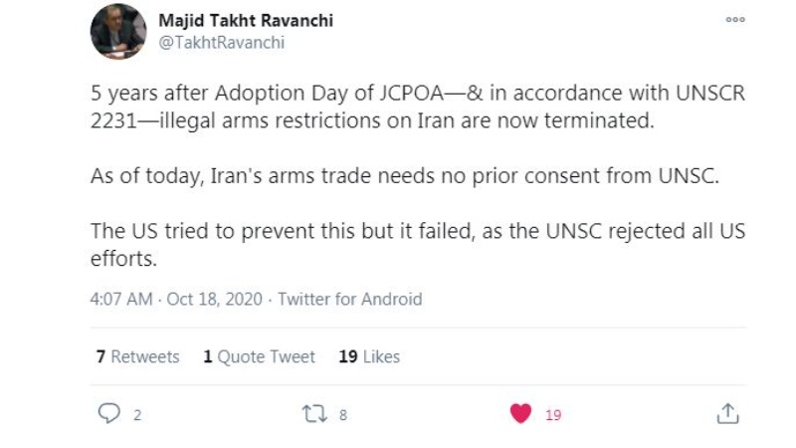Click Twitter for Android source label

pyautogui.click(x=349, y=299)
